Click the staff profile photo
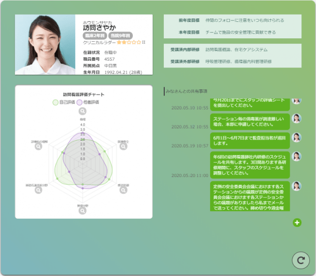 pos(45,45)
